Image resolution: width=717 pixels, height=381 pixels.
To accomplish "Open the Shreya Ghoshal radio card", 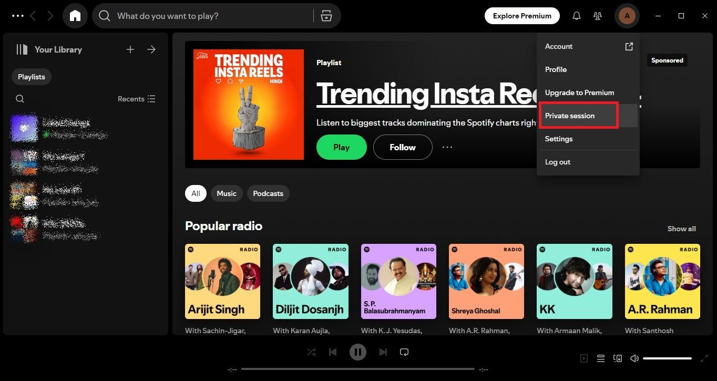I will 486,281.
